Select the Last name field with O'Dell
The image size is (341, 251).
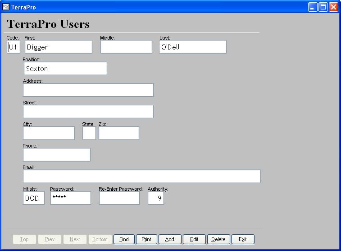point(193,47)
